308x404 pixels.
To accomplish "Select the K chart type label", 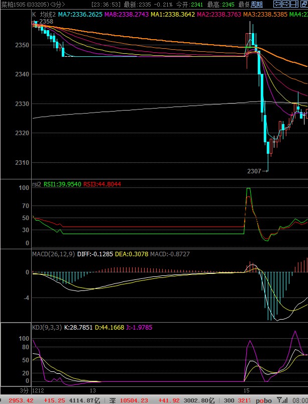I will (34, 15).
